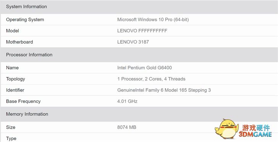The width and height of the screenshot is (278, 142).
Task: Select the memory Type row label
Action: pos(11,139)
